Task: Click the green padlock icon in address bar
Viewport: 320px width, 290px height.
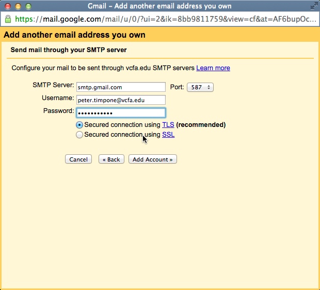Action: [x=8, y=19]
